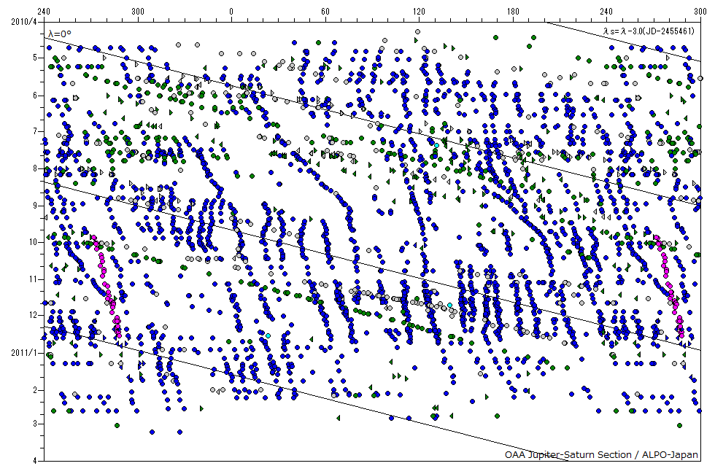Click the month "3" label on the left axis
This screenshot has height=474, width=715.
[35, 424]
